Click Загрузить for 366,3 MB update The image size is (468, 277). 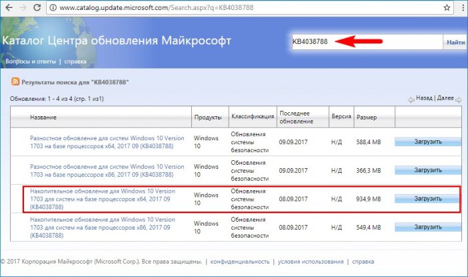click(x=428, y=170)
